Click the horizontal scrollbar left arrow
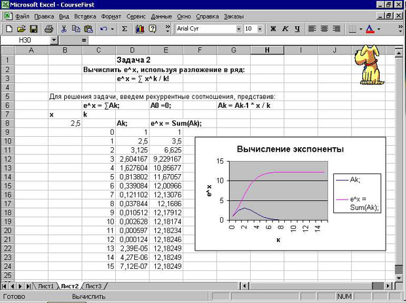 click(x=244, y=286)
